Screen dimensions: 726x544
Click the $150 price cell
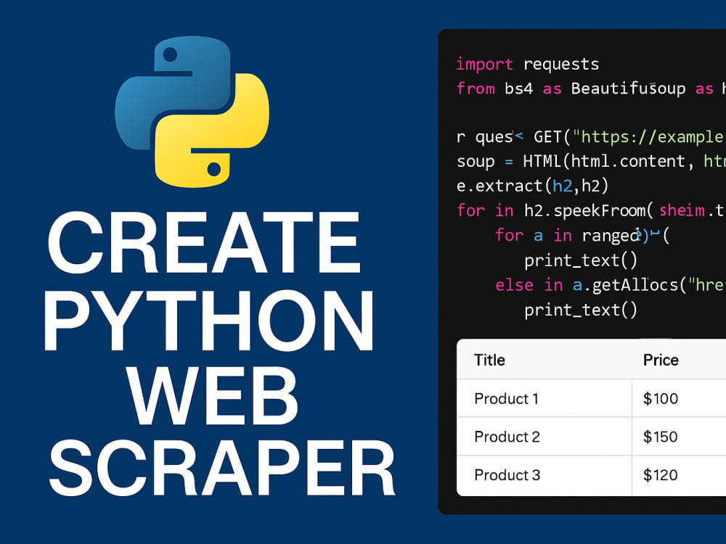tap(680, 437)
